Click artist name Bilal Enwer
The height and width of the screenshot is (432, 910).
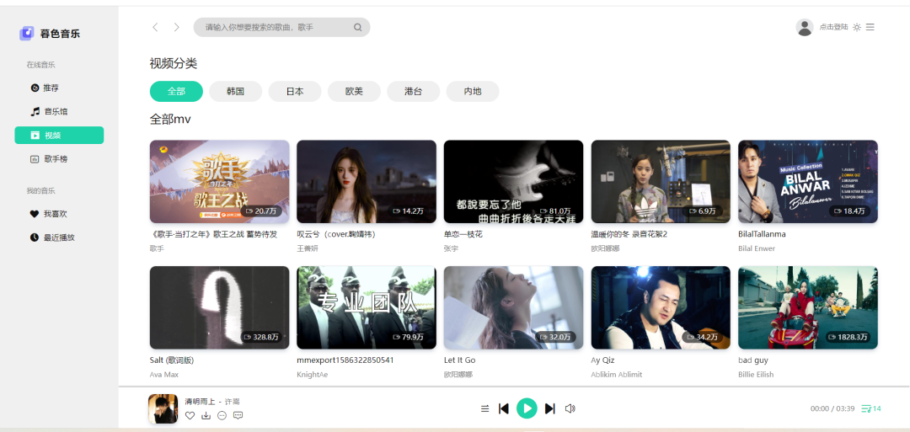pyautogui.click(x=757, y=248)
